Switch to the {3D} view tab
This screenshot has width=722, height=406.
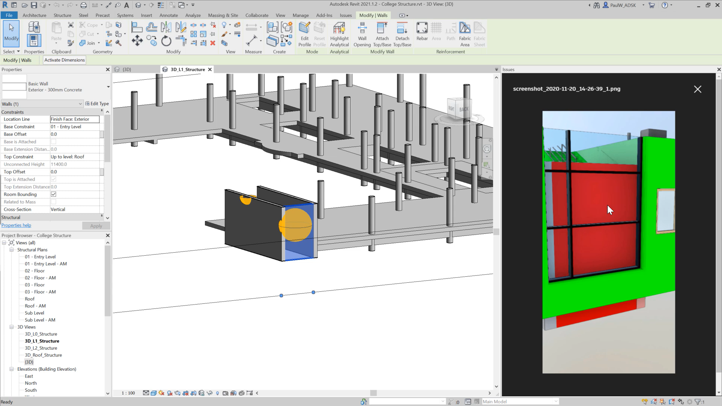point(126,69)
